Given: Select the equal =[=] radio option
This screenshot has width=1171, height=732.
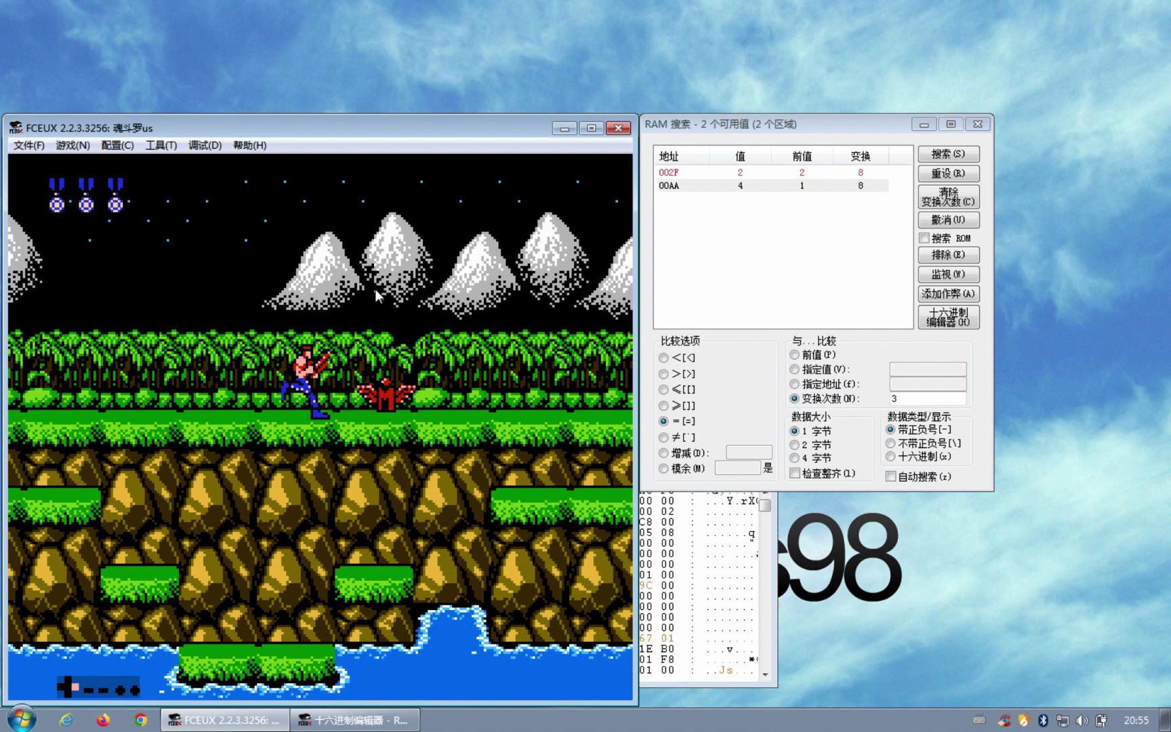Looking at the screenshot, I should coord(663,422).
